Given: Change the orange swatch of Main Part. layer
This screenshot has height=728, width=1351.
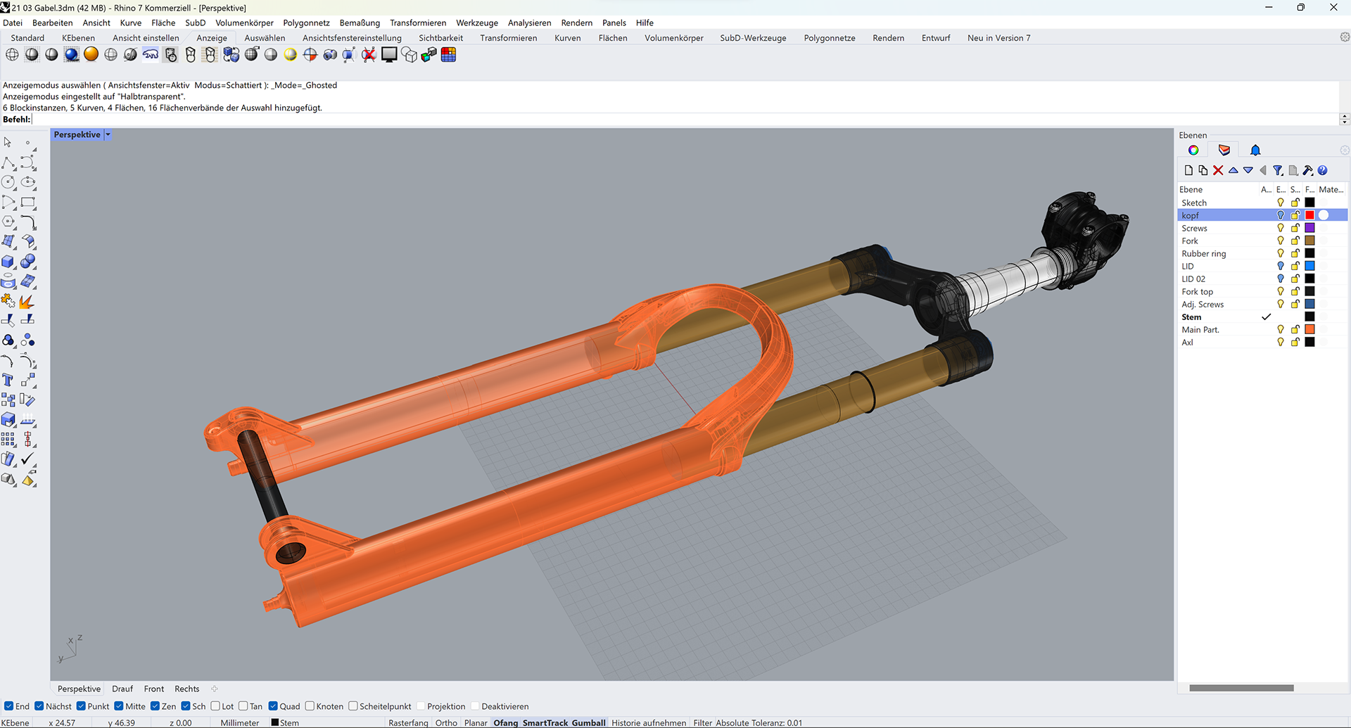Looking at the screenshot, I should (x=1309, y=329).
